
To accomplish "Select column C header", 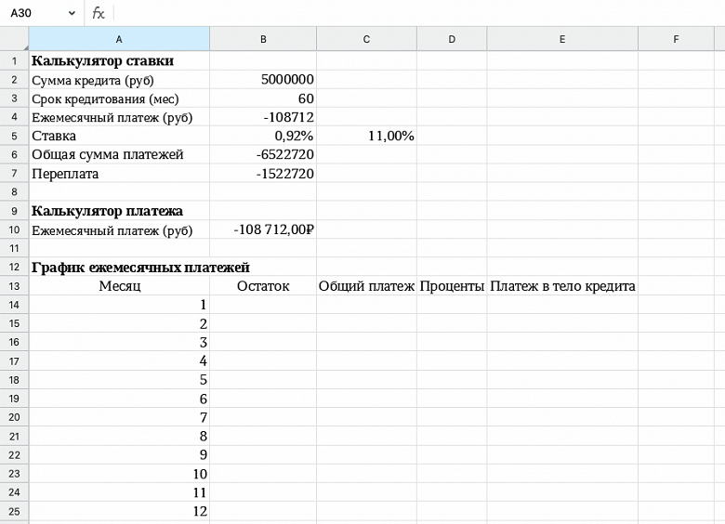I will (366, 39).
